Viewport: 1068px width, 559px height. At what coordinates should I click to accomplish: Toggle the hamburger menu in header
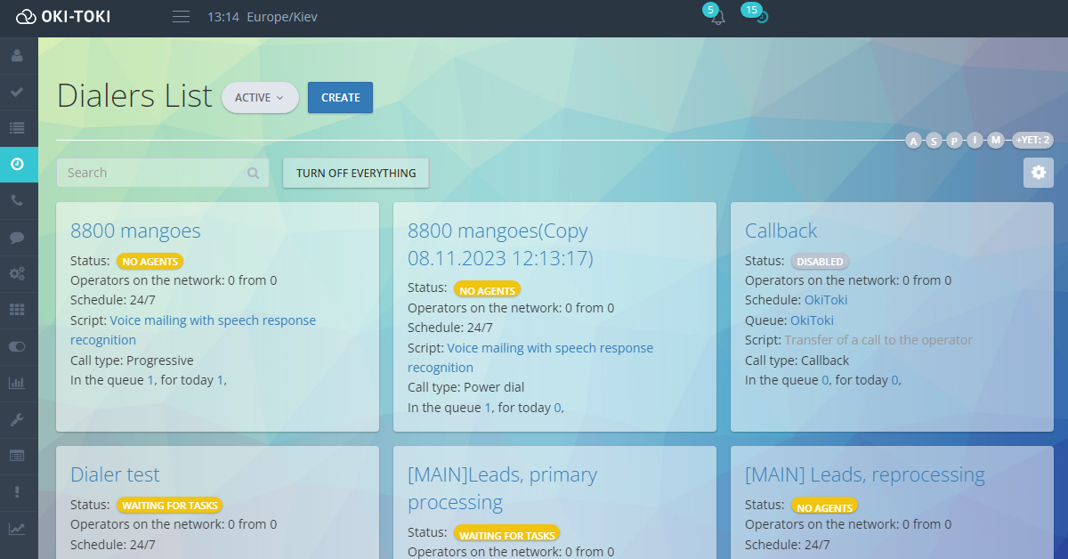pos(182,17)
